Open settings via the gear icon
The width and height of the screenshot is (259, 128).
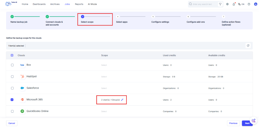[x=227, y=4]
